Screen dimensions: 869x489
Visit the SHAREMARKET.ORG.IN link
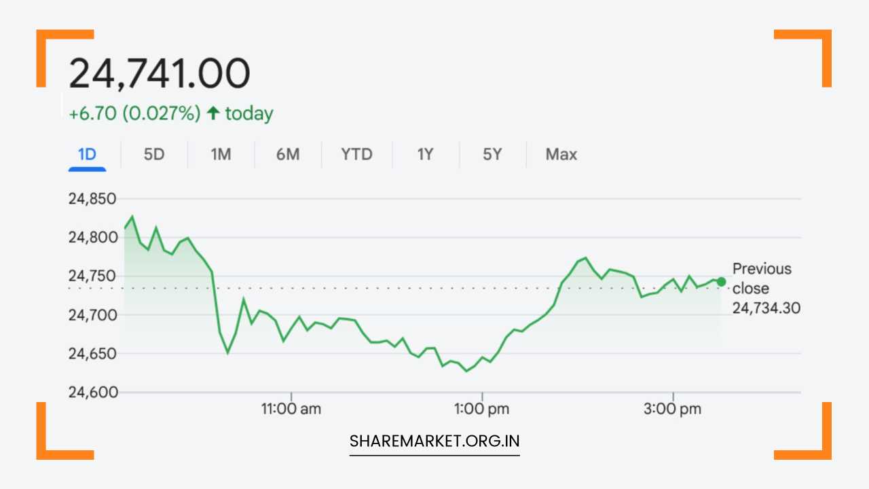(x=434, y=441)
